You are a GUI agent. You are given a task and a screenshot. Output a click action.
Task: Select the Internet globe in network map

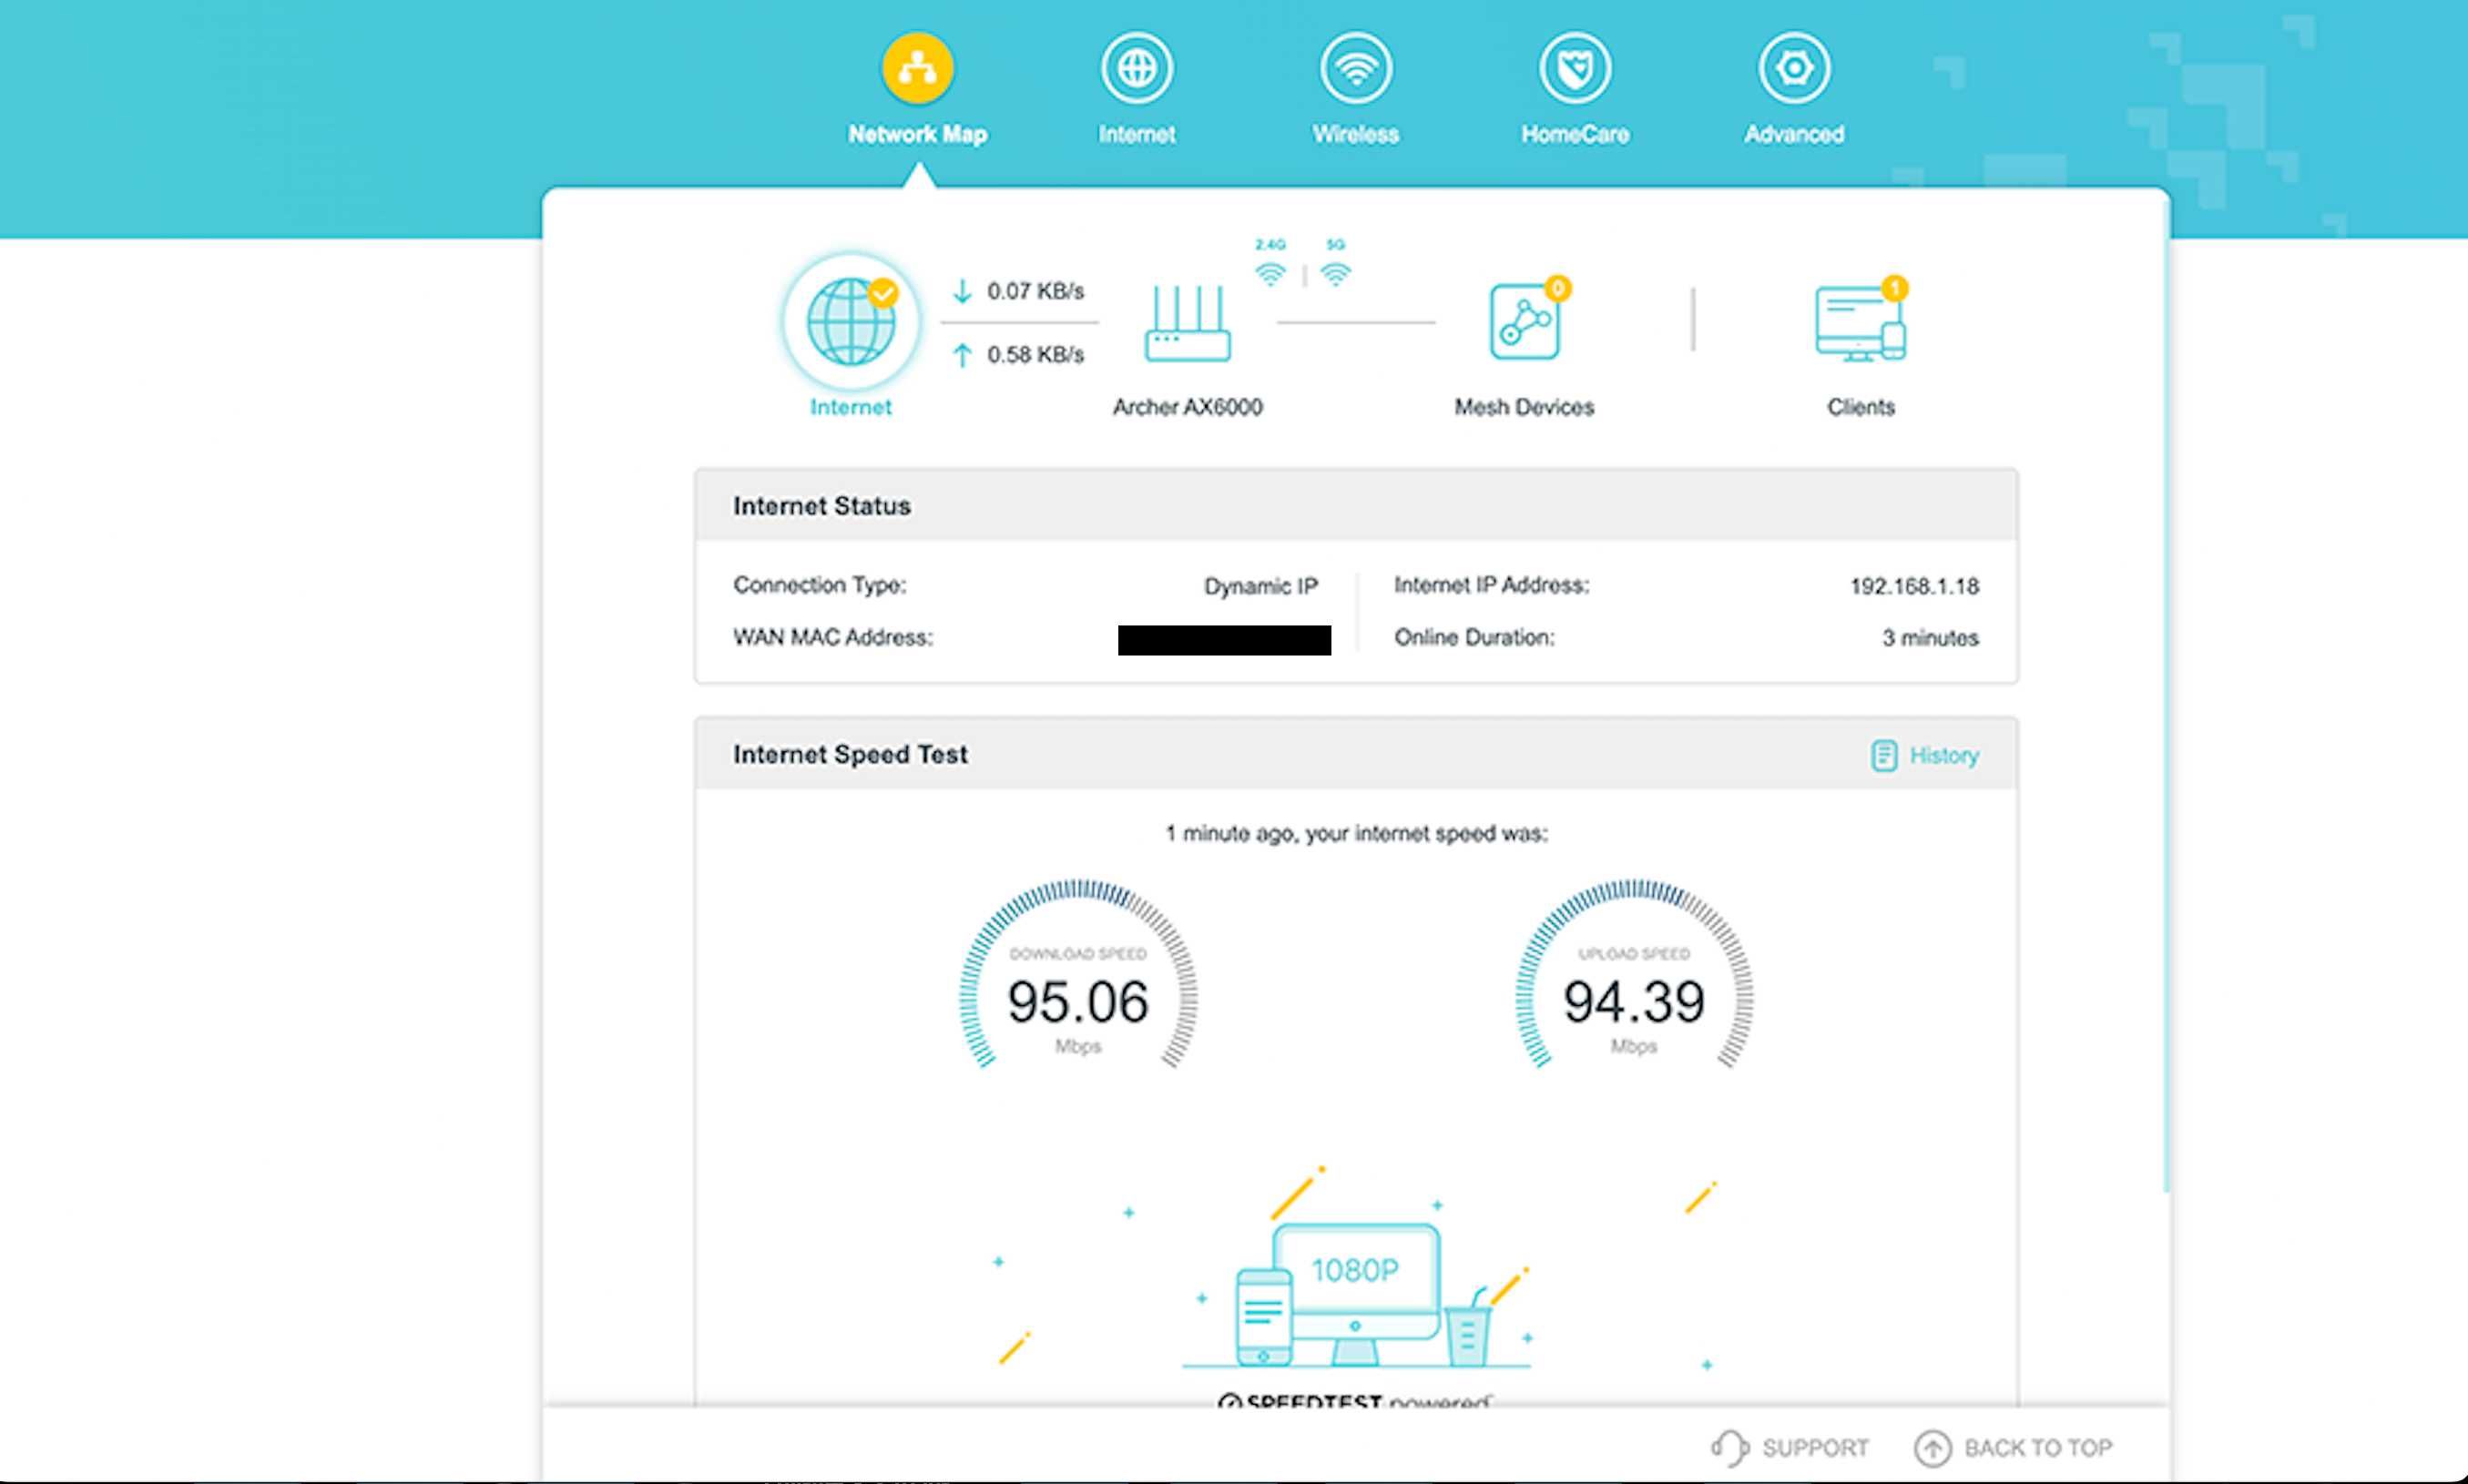851,322
